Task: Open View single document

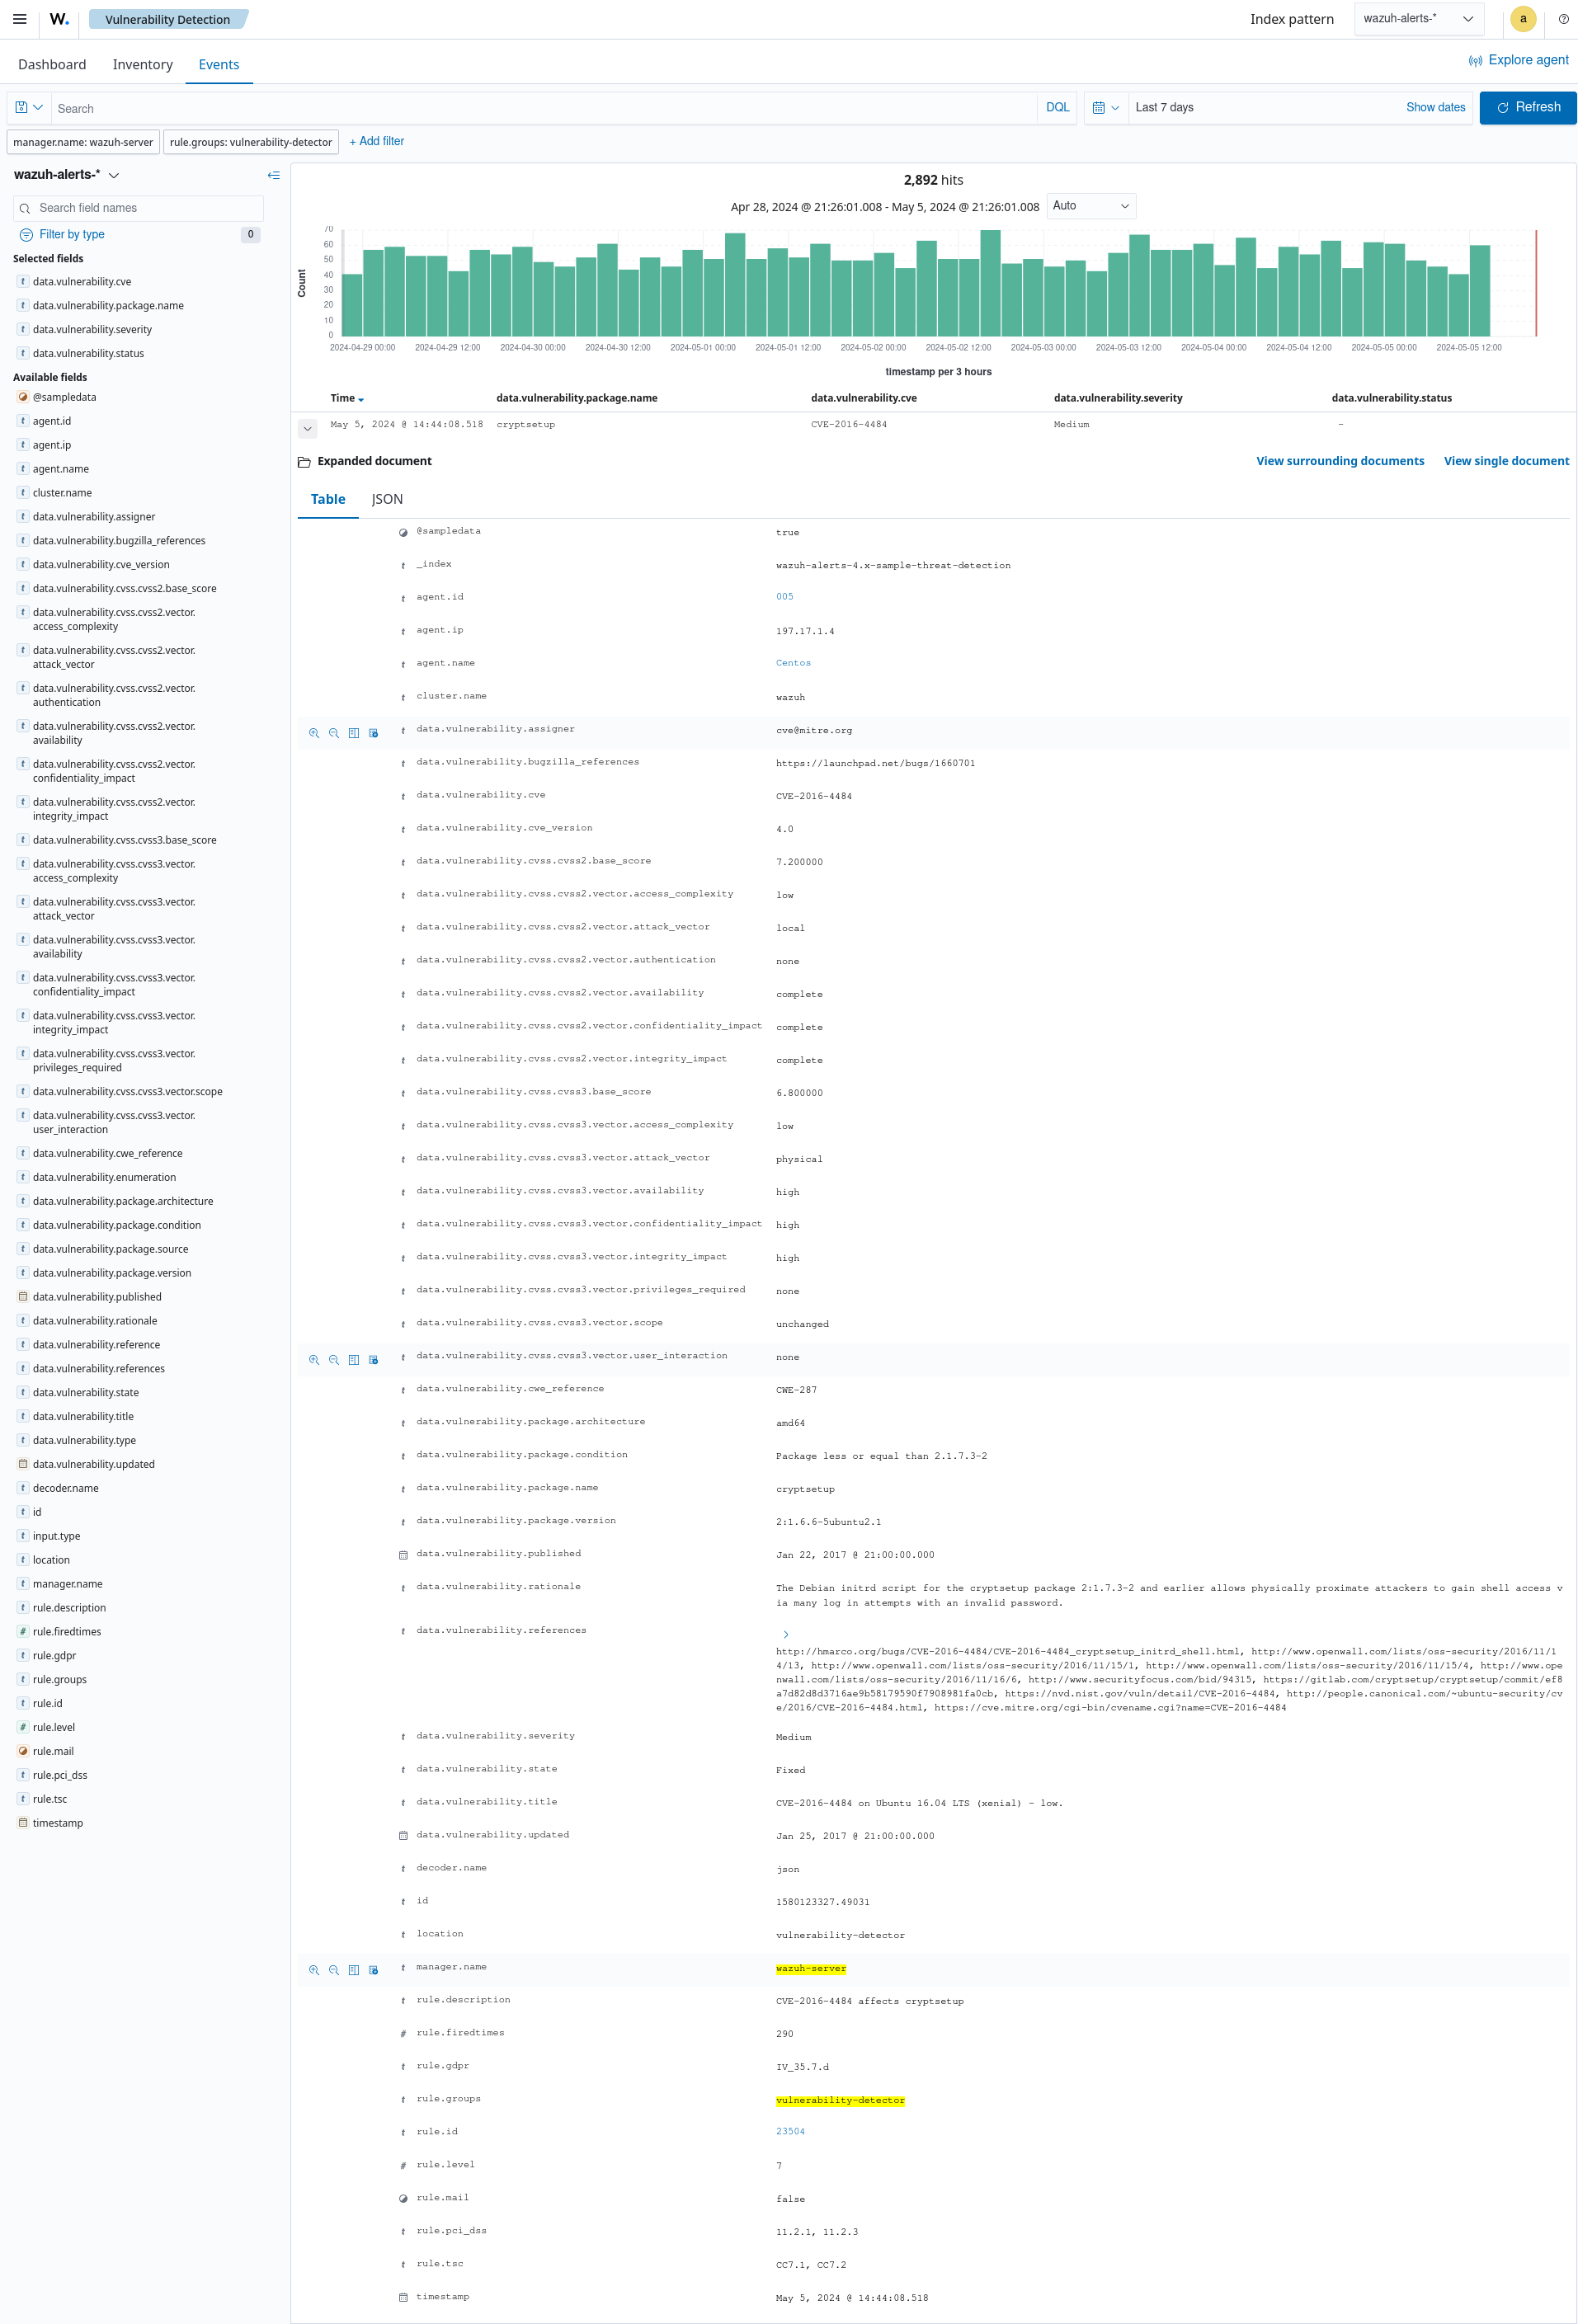Action: 1506,461
